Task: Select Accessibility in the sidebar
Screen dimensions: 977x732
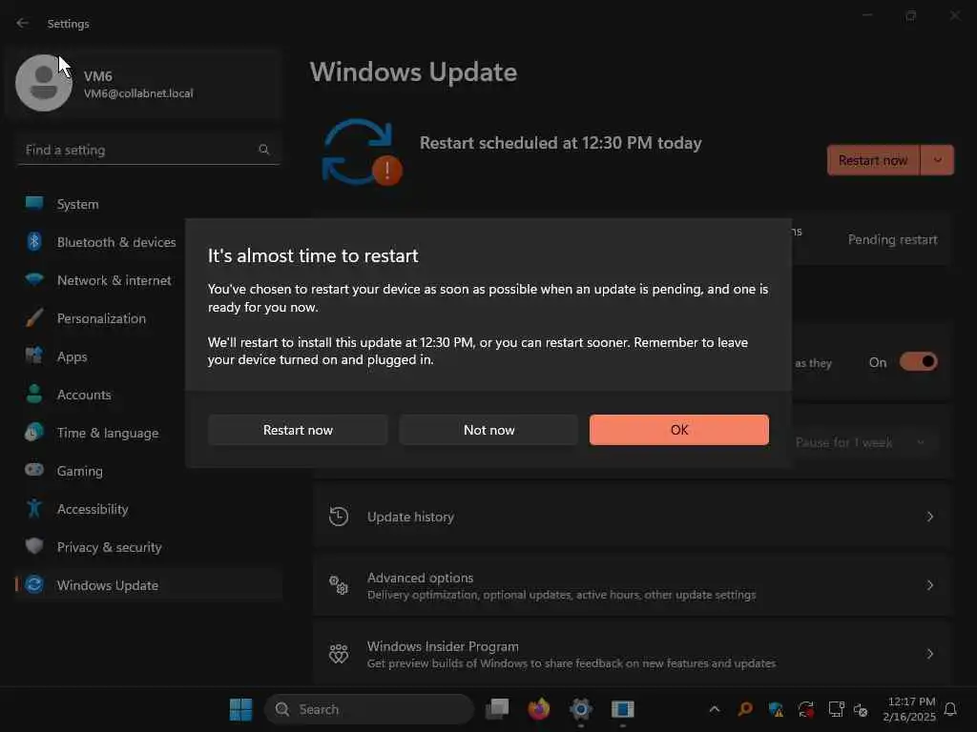Action: (x=148, y=509)
